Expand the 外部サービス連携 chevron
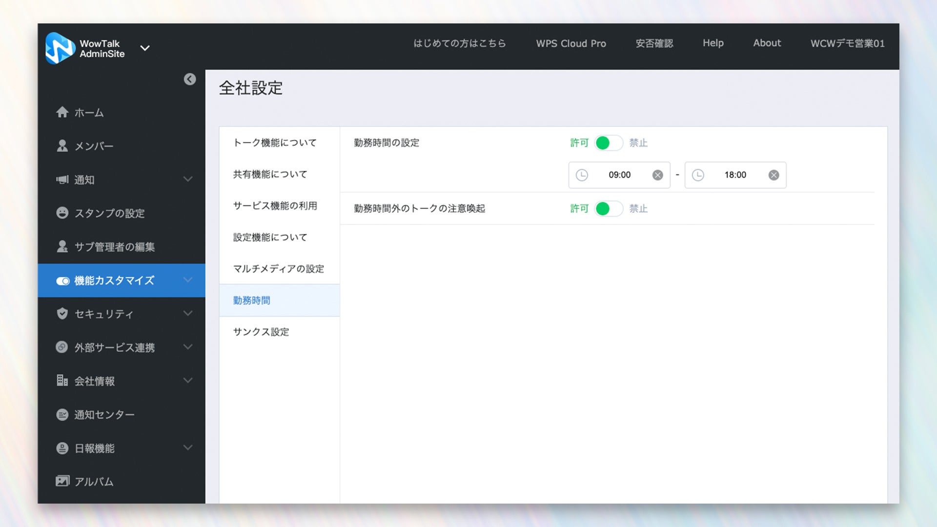This screenshot has height=527, width=937. point(188,347)
